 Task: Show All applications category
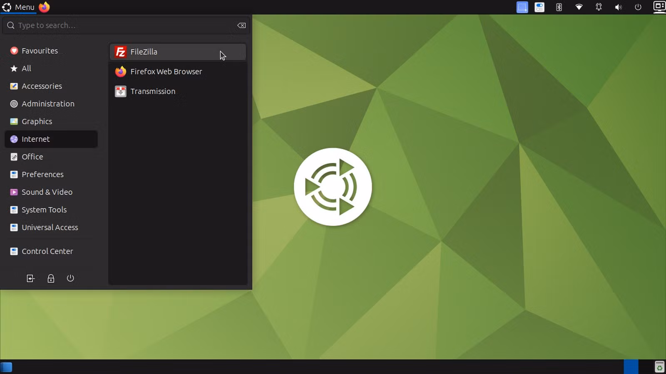click(x=51, y=69)
